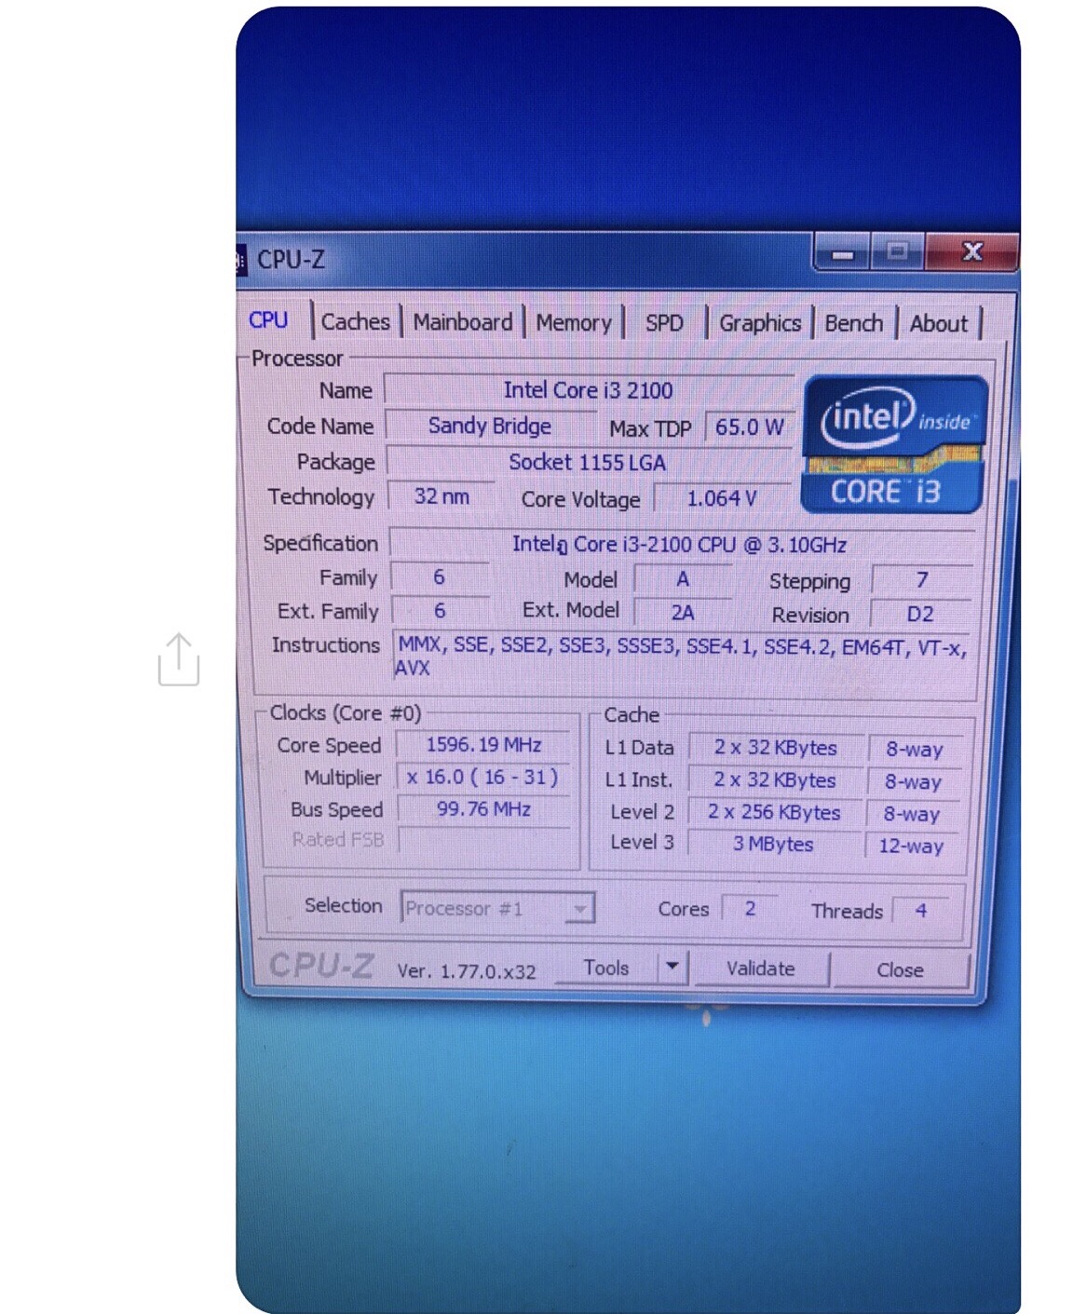Viewport: 1073px width, 1314px height.
Task: Go to the SPD tab
Action: [x=664, y=323]
